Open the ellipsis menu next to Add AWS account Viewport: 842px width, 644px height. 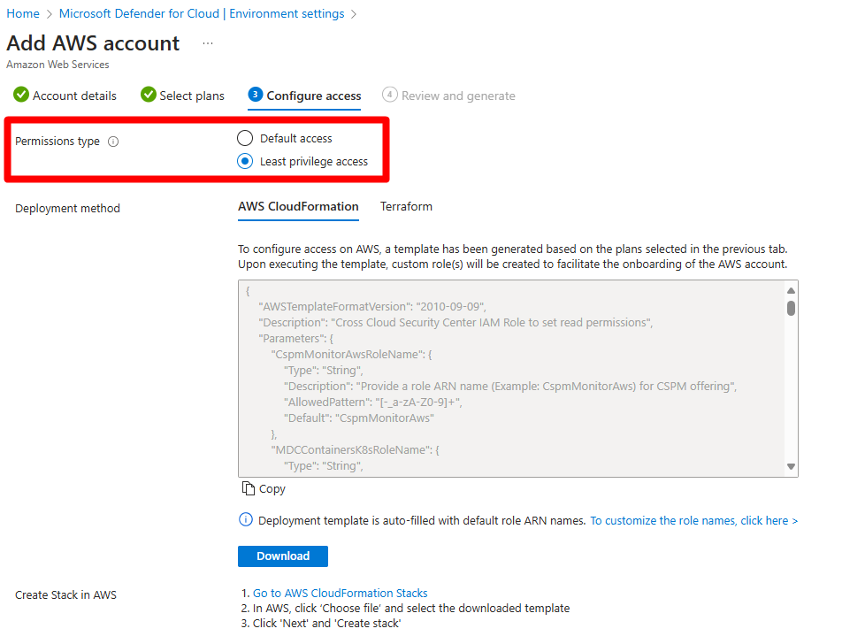(207, 43)
